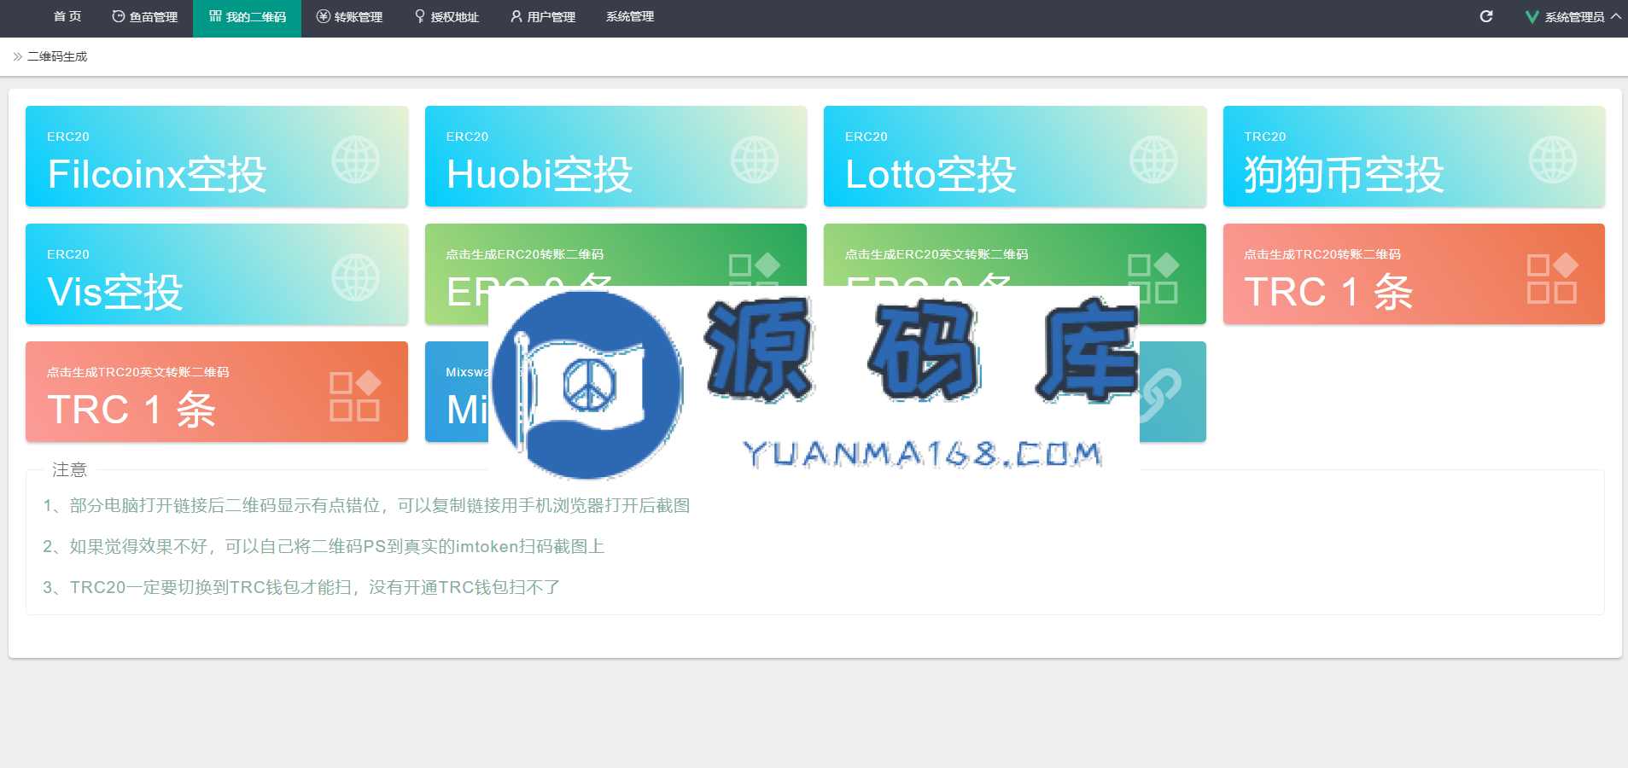Click the 注意 section heading

click(69, 469)
